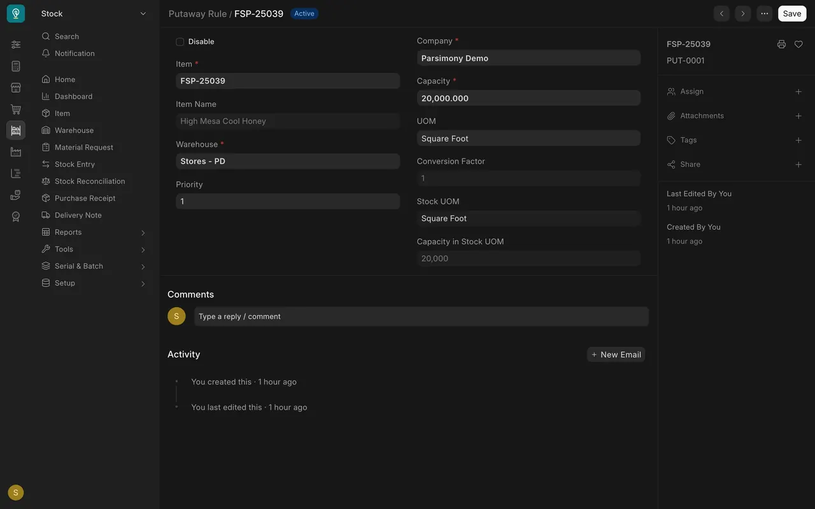Open the shopping cart module icon
The image size is (815, 509).
[x=16, y=109]
